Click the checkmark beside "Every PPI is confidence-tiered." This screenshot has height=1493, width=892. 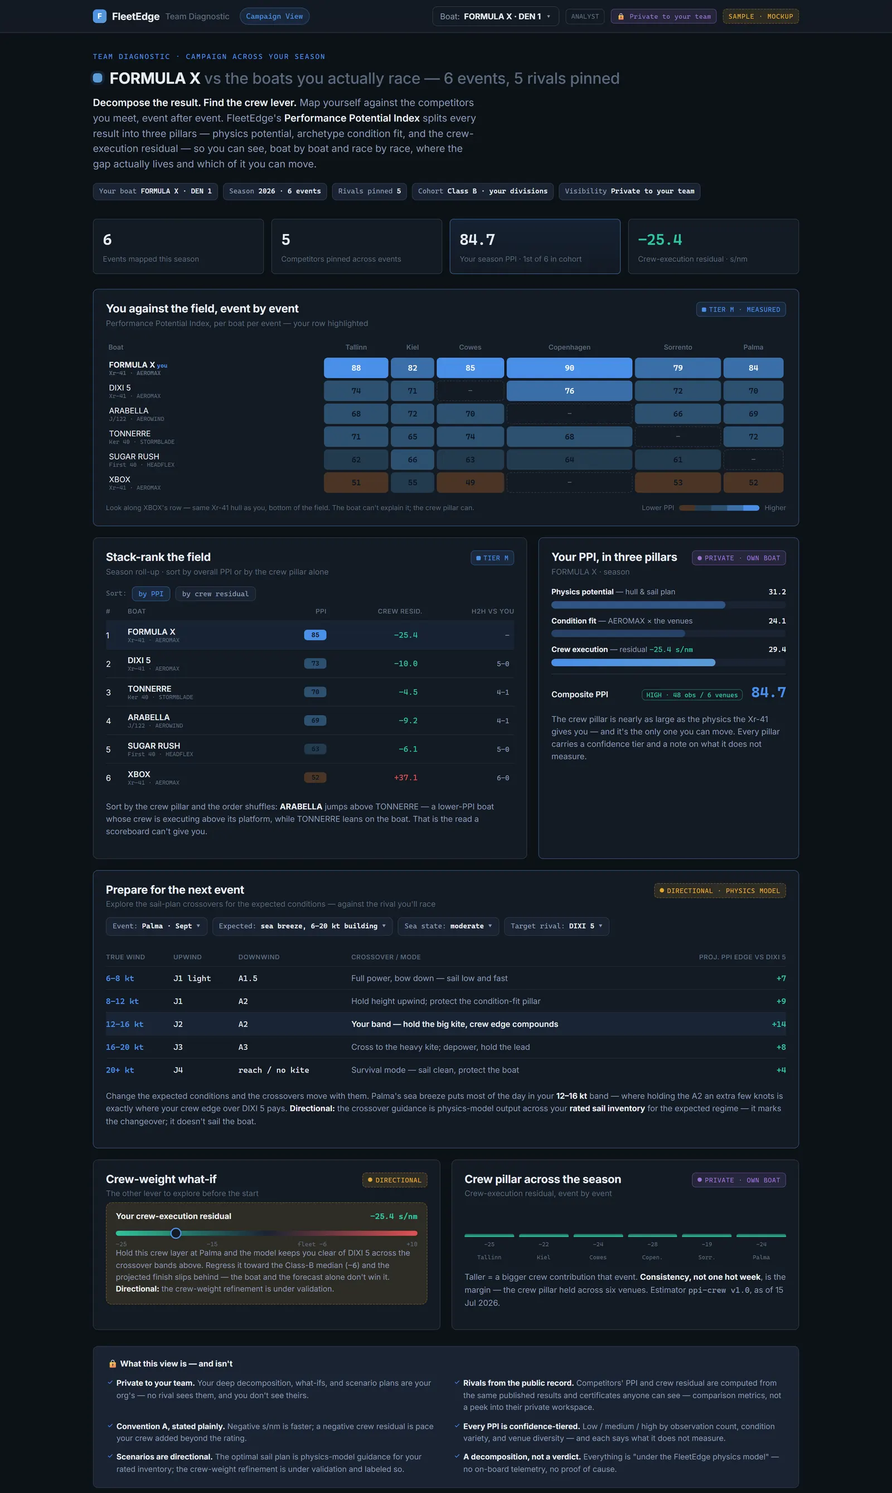click(457, 1426)
